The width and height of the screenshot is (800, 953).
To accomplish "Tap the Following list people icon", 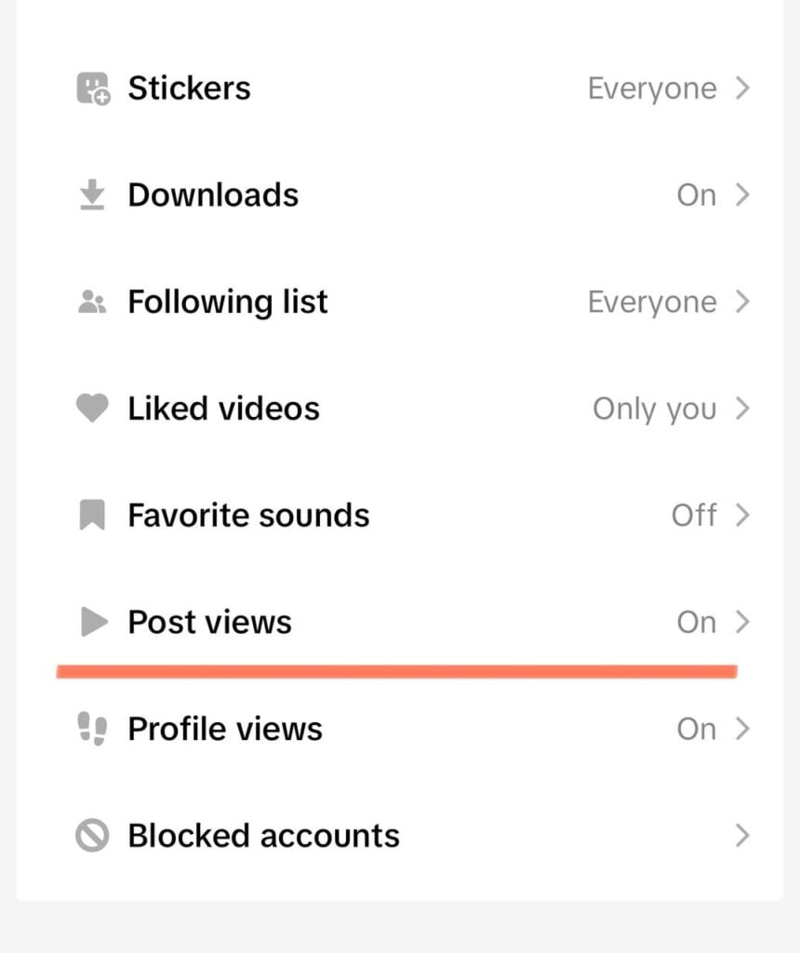I will (92, 302).
